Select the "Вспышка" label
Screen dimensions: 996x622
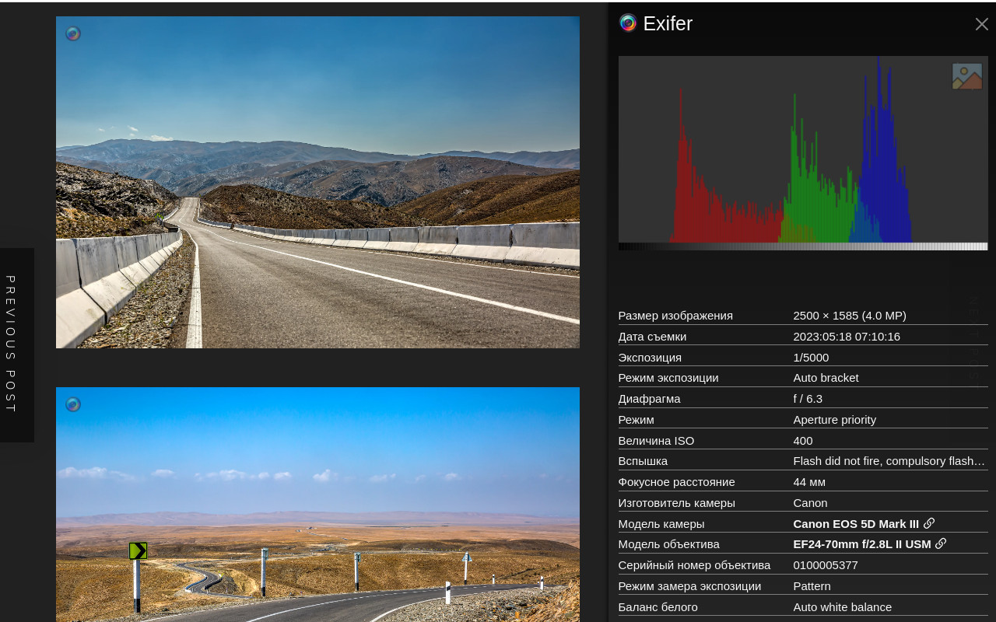point(643,461)
